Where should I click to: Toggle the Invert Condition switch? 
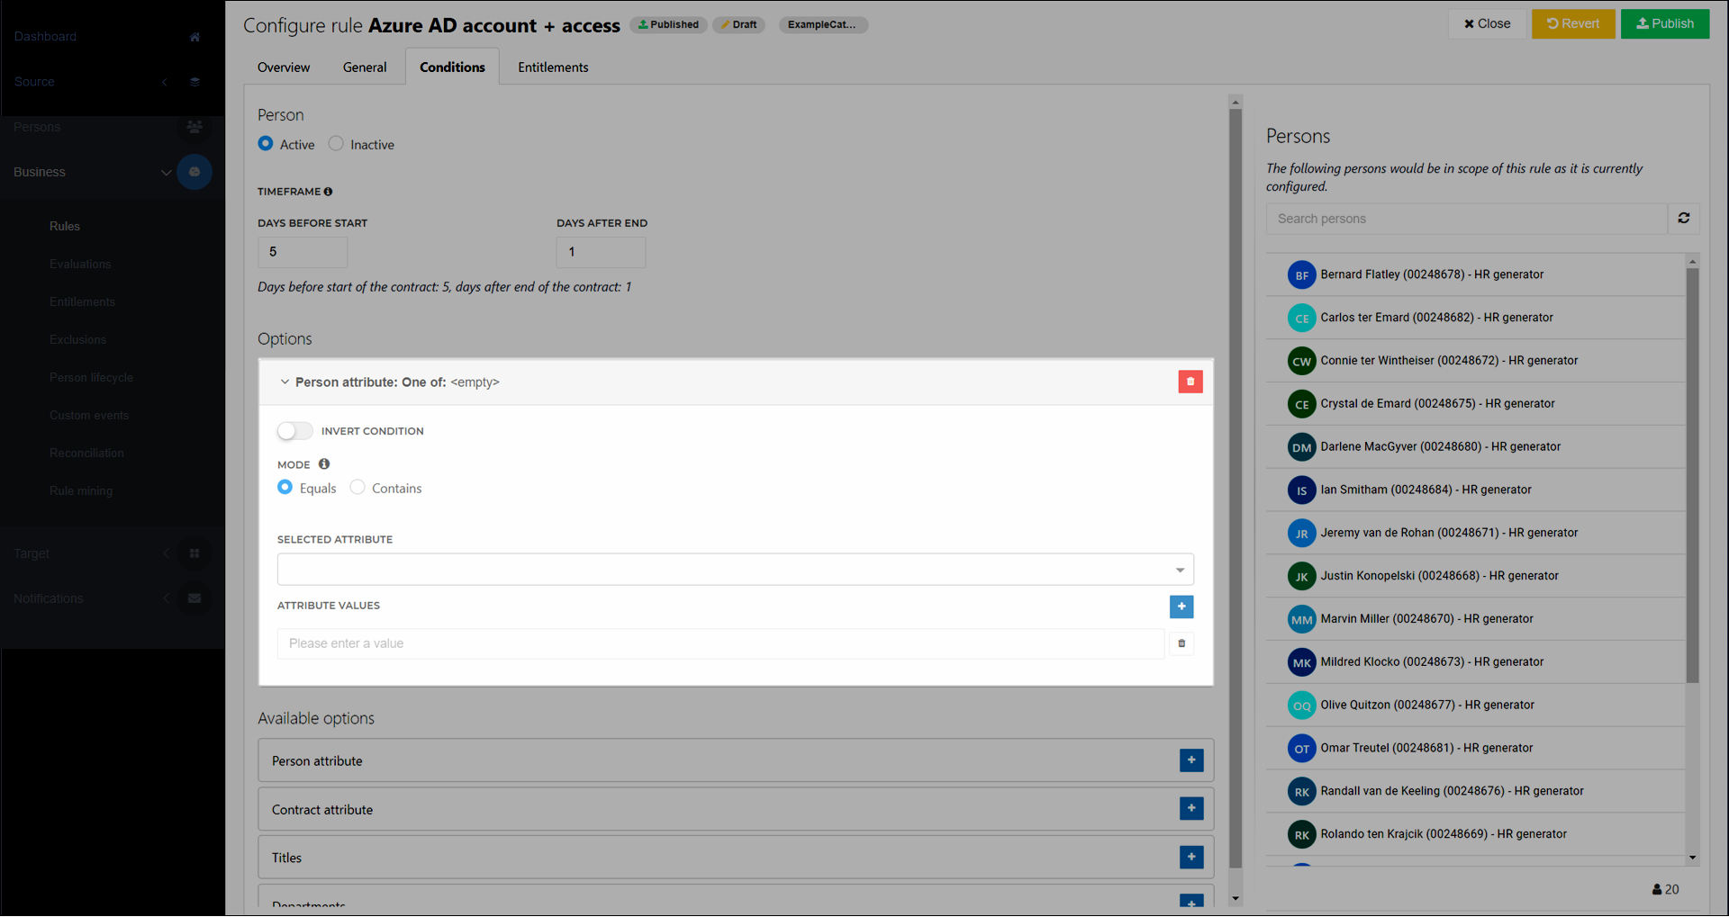click(294, 431)
